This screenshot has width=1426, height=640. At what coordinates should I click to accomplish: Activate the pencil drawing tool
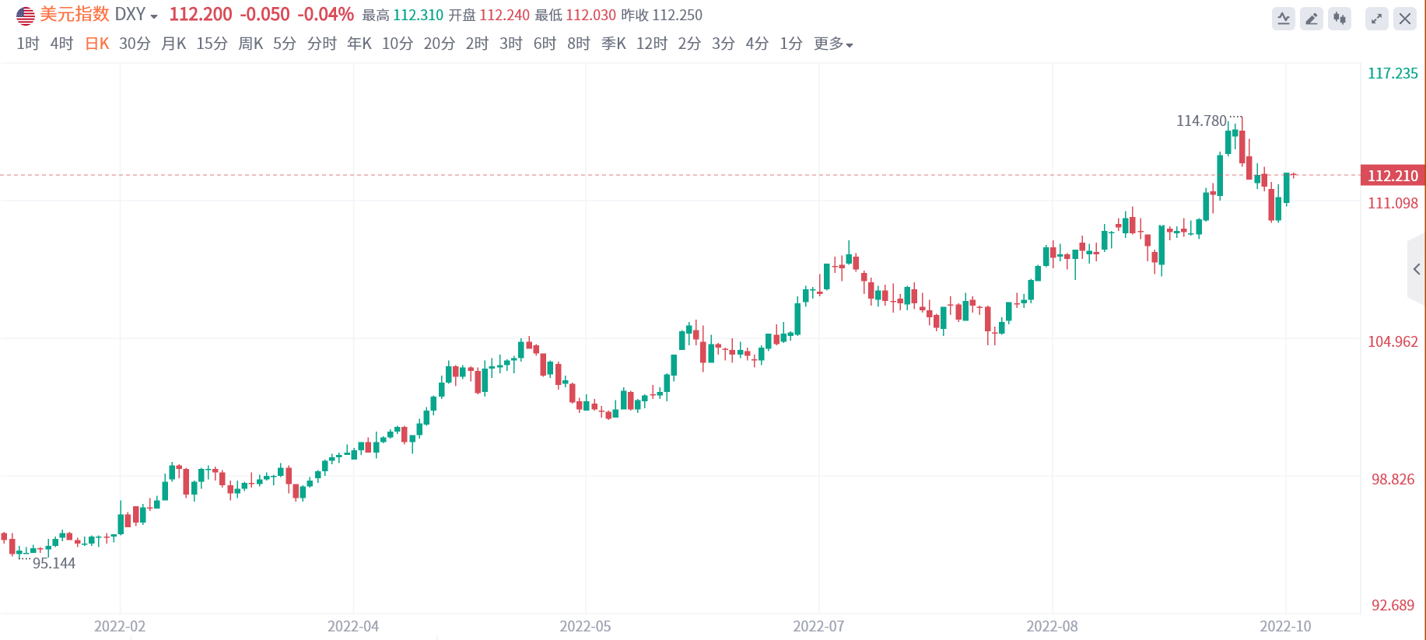pyautogui.click(x=1312, y=19)
